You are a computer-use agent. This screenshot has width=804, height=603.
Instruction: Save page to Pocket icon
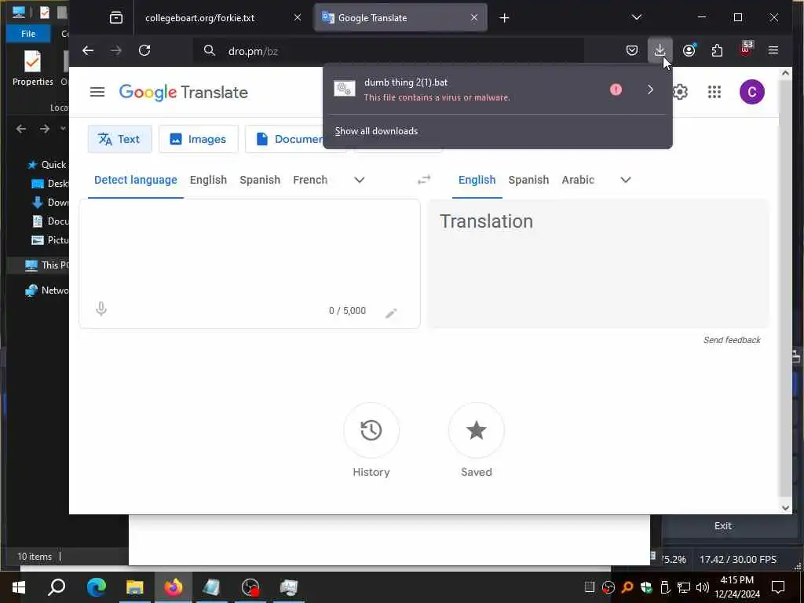(x=632, y=50)
